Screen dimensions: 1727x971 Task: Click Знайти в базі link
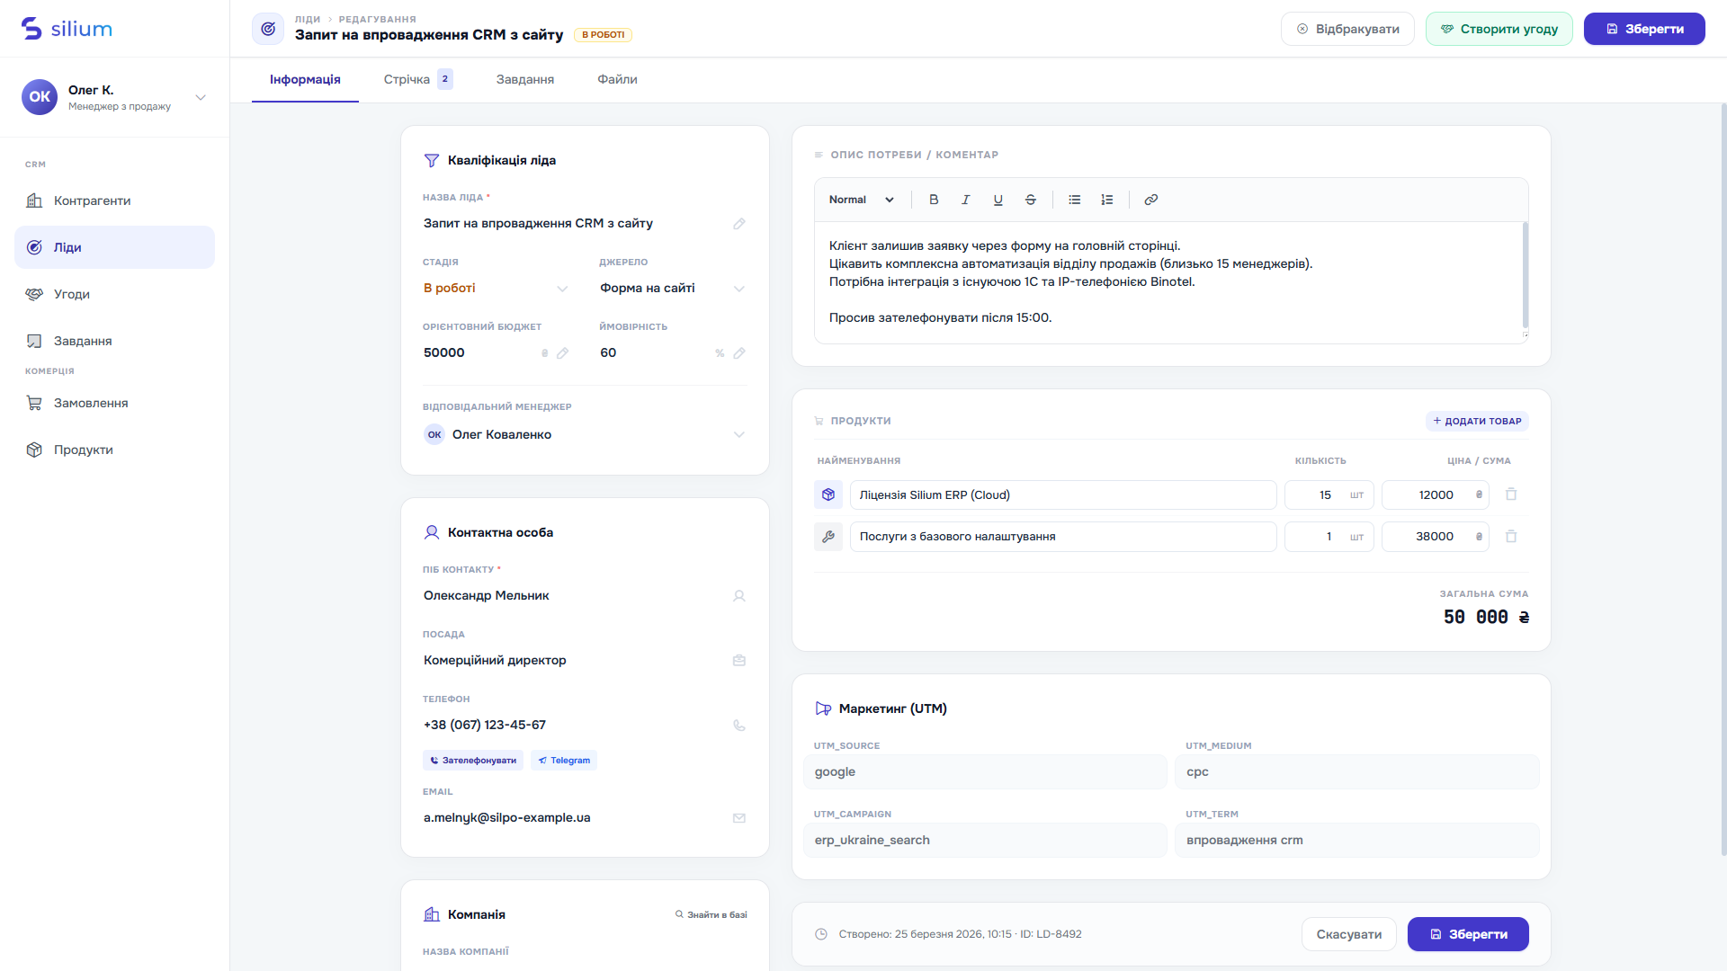pos(711,914)
